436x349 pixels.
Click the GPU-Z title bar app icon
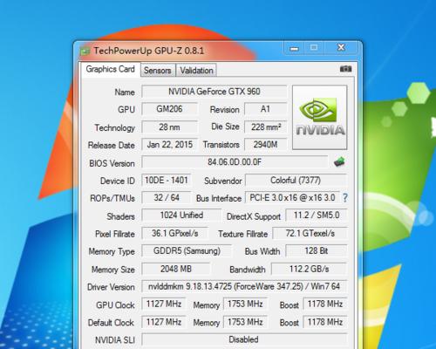[x=85, y=51]
